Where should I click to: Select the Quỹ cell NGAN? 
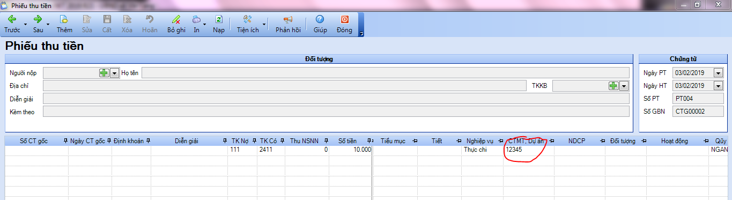click(x=719, y=150)
